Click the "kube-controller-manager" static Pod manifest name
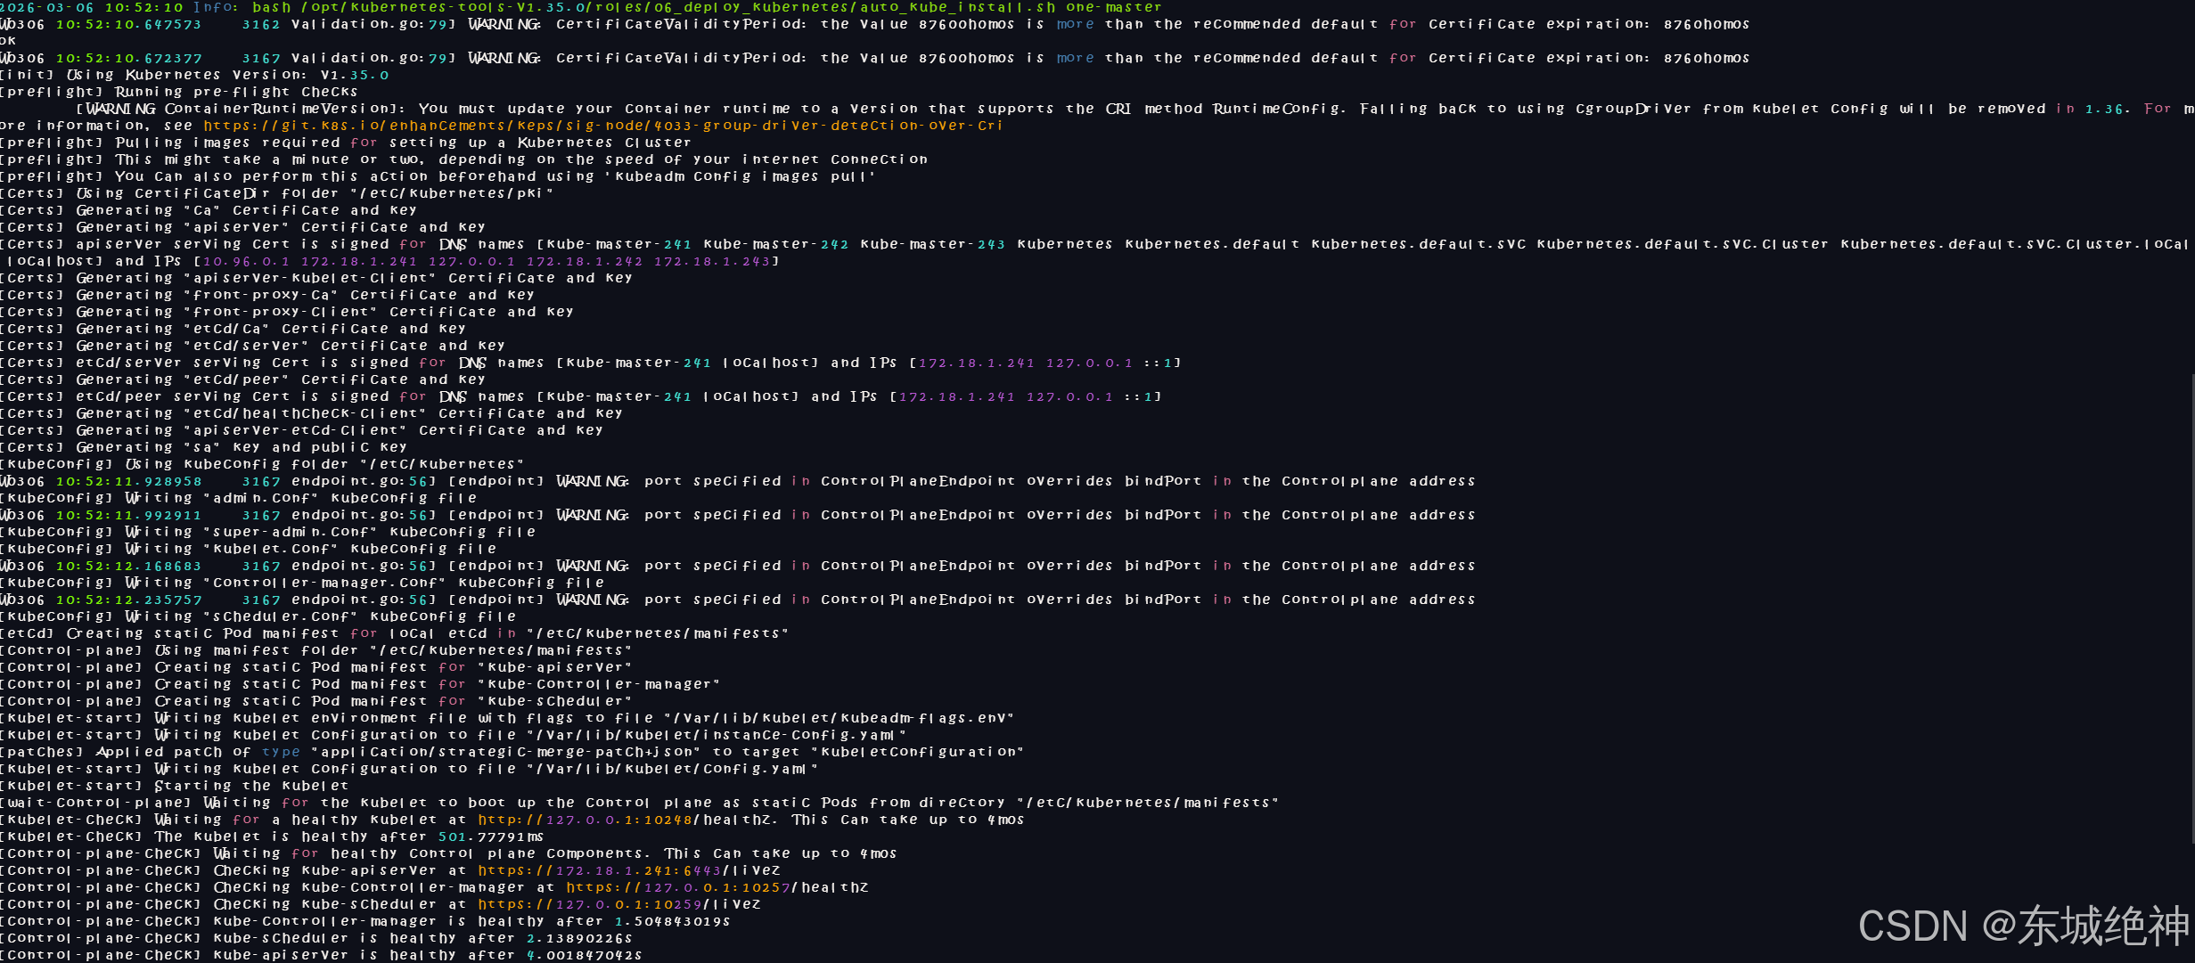Viewport: 2195px width, 963px height. coord(599,684)
